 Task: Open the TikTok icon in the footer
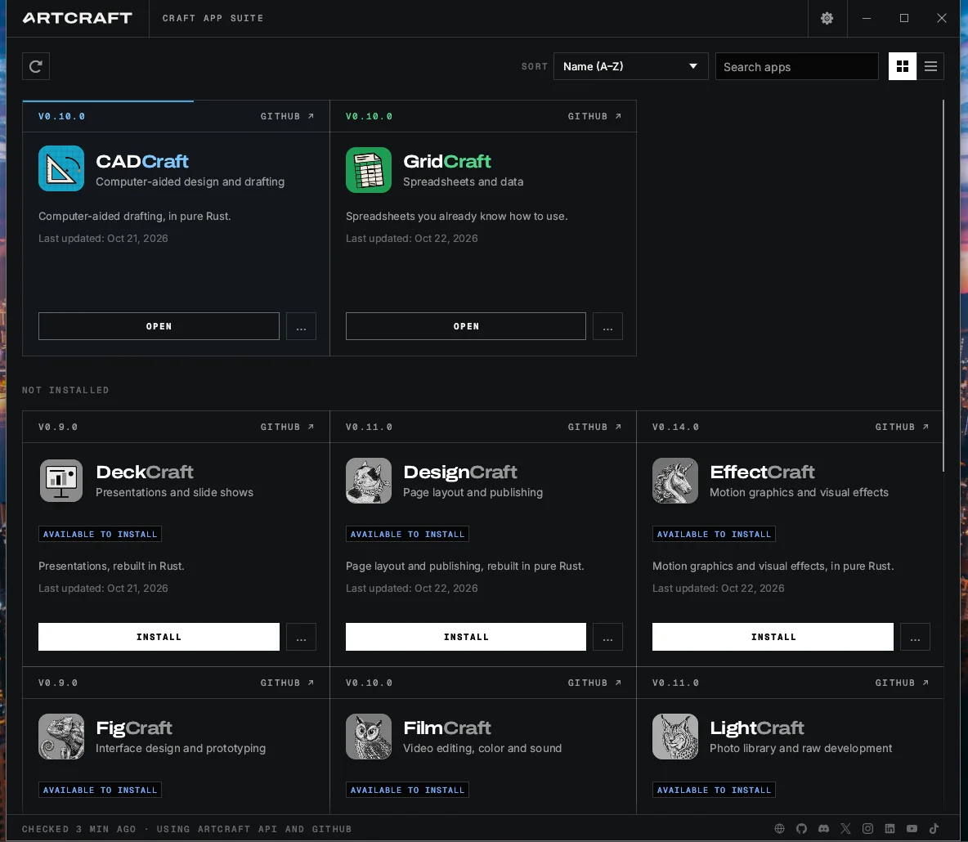pyautogui.click(x=934, y=828)
